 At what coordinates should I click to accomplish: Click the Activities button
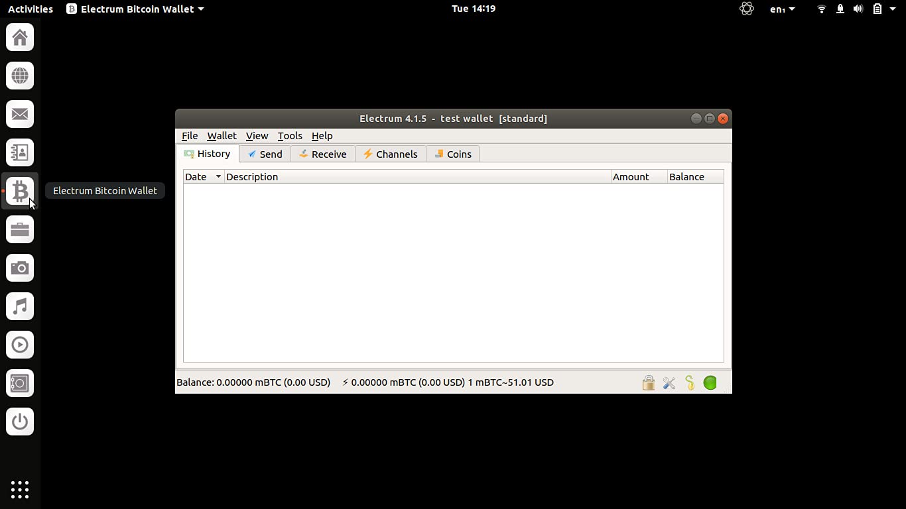31,9
